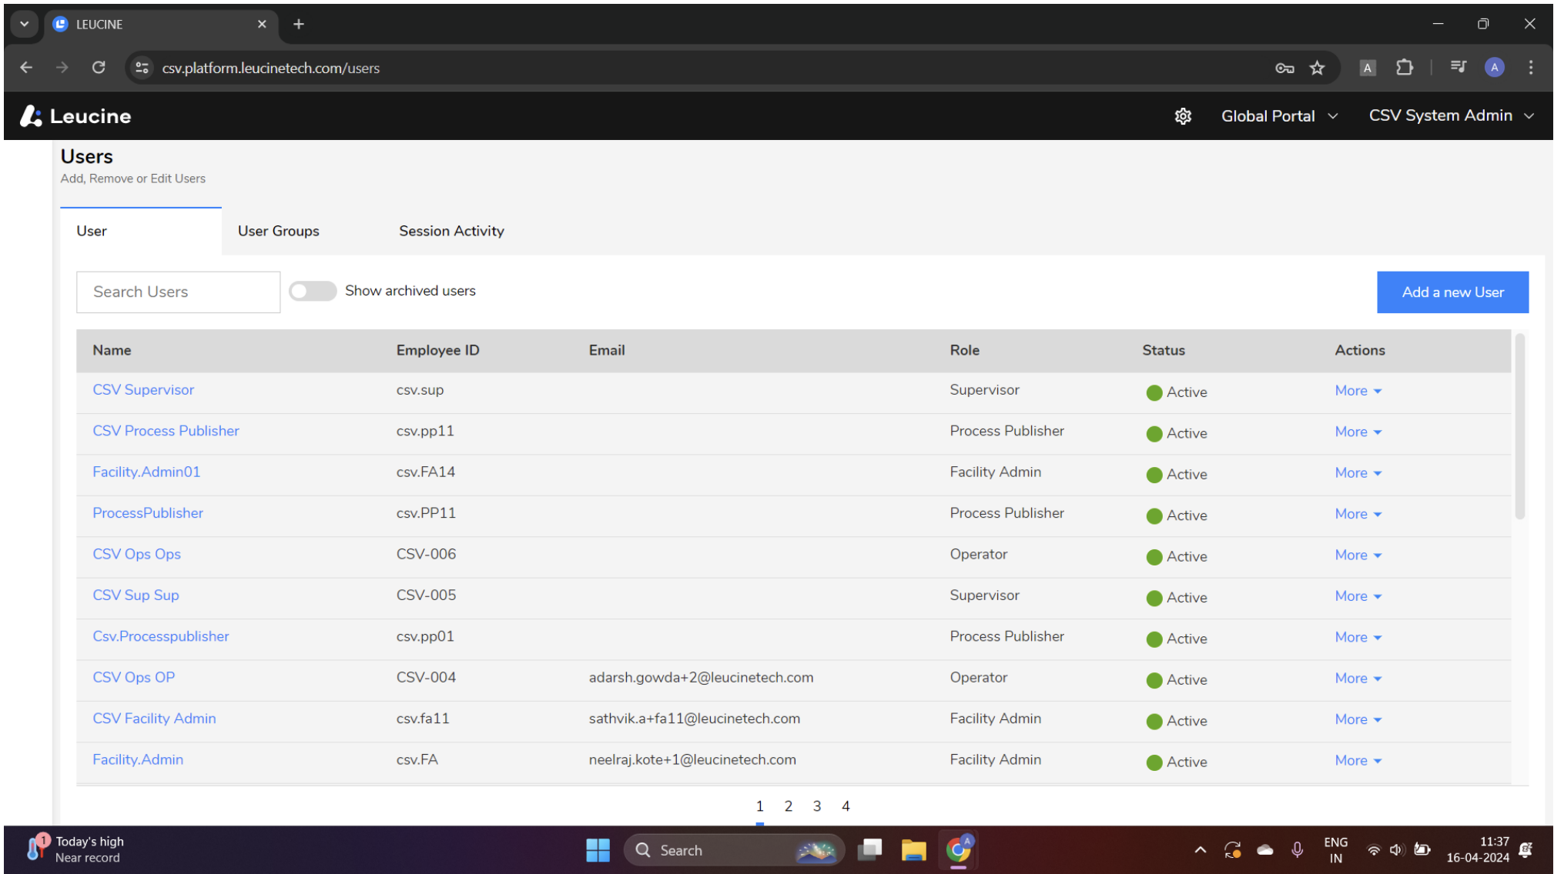Open weather widget Today's high
Image resolution: width=1554 pixels, height=874 pixels.
75,849
